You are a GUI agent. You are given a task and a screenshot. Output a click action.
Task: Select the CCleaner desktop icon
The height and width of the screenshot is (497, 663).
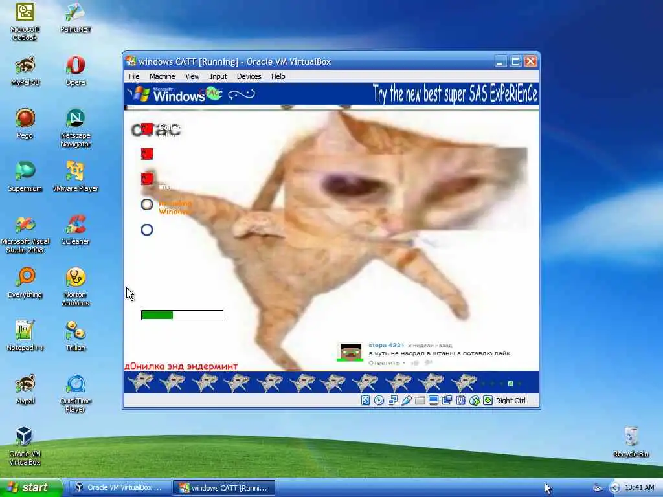75,230
